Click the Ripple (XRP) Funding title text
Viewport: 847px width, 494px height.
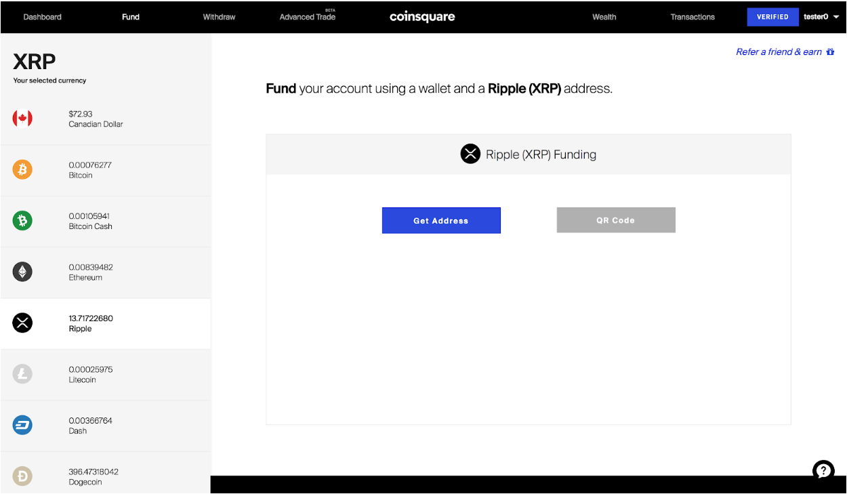(541, 155)
